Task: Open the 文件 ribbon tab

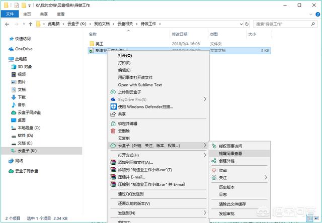Action: click(x=10, y=14)
